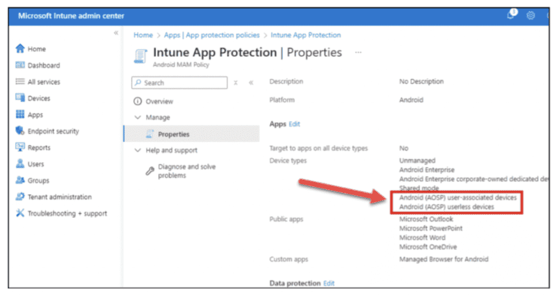Click the Home icon in the left sidebar
Viewport: 559px width, 300px height.
point(20,49)
